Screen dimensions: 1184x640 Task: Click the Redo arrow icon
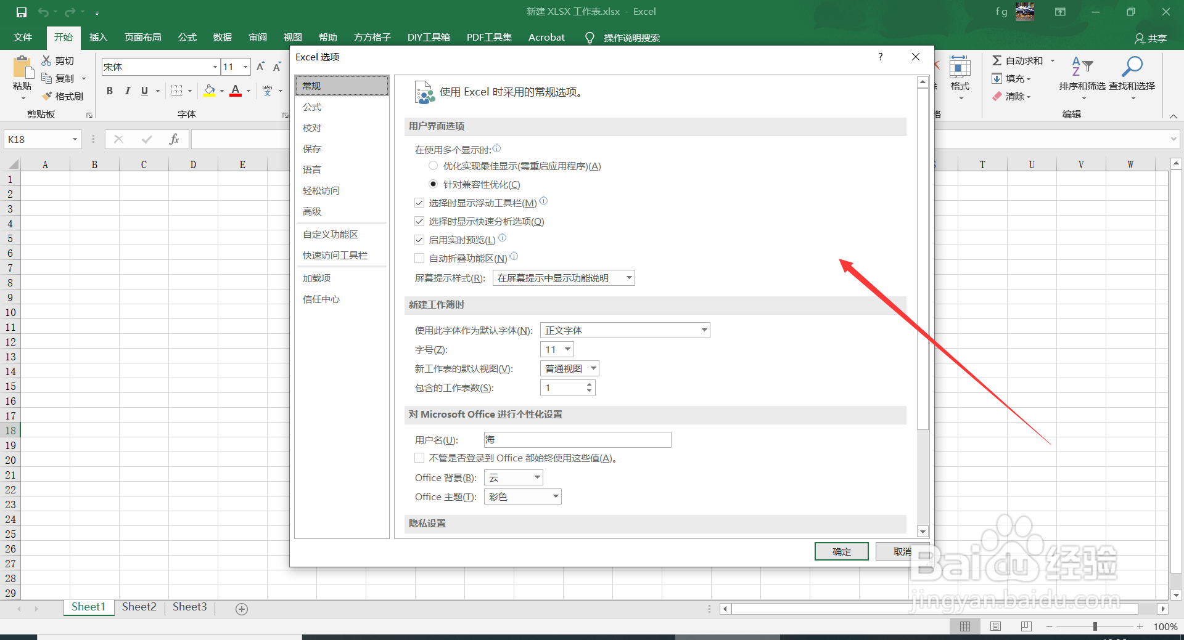pyautogui.click(x=70, y=12)
